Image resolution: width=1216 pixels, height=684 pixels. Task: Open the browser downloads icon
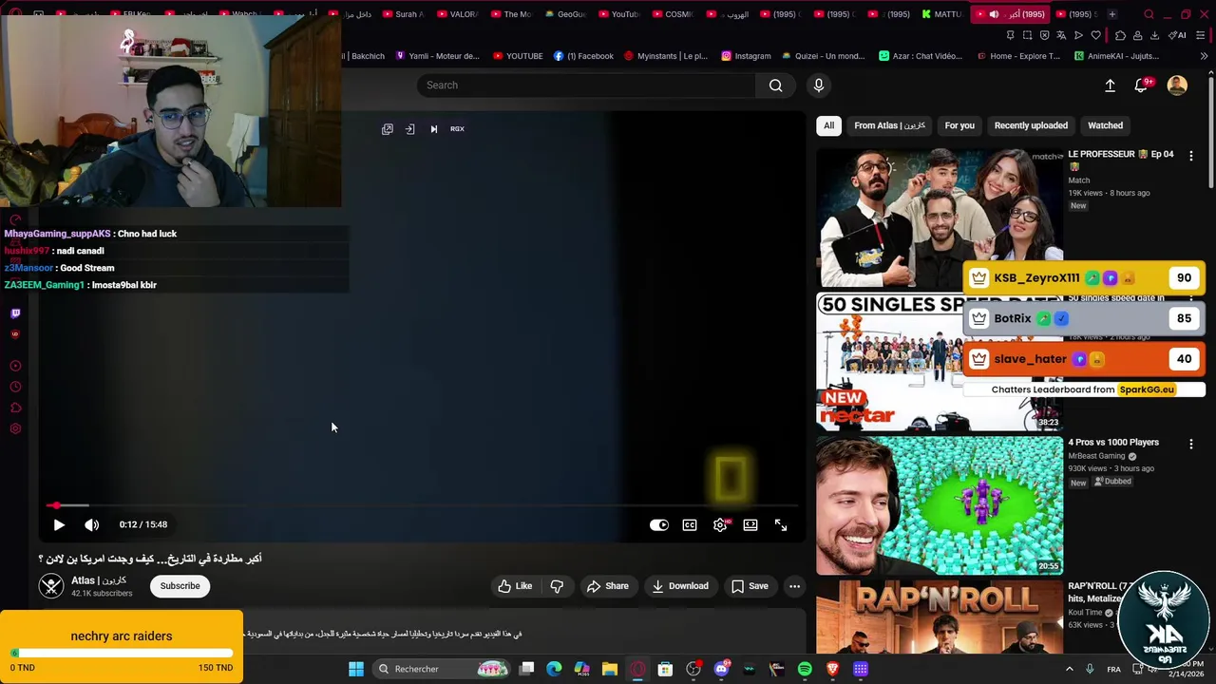click(1154, 35)
